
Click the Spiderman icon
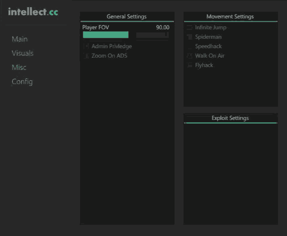(189, 37)
